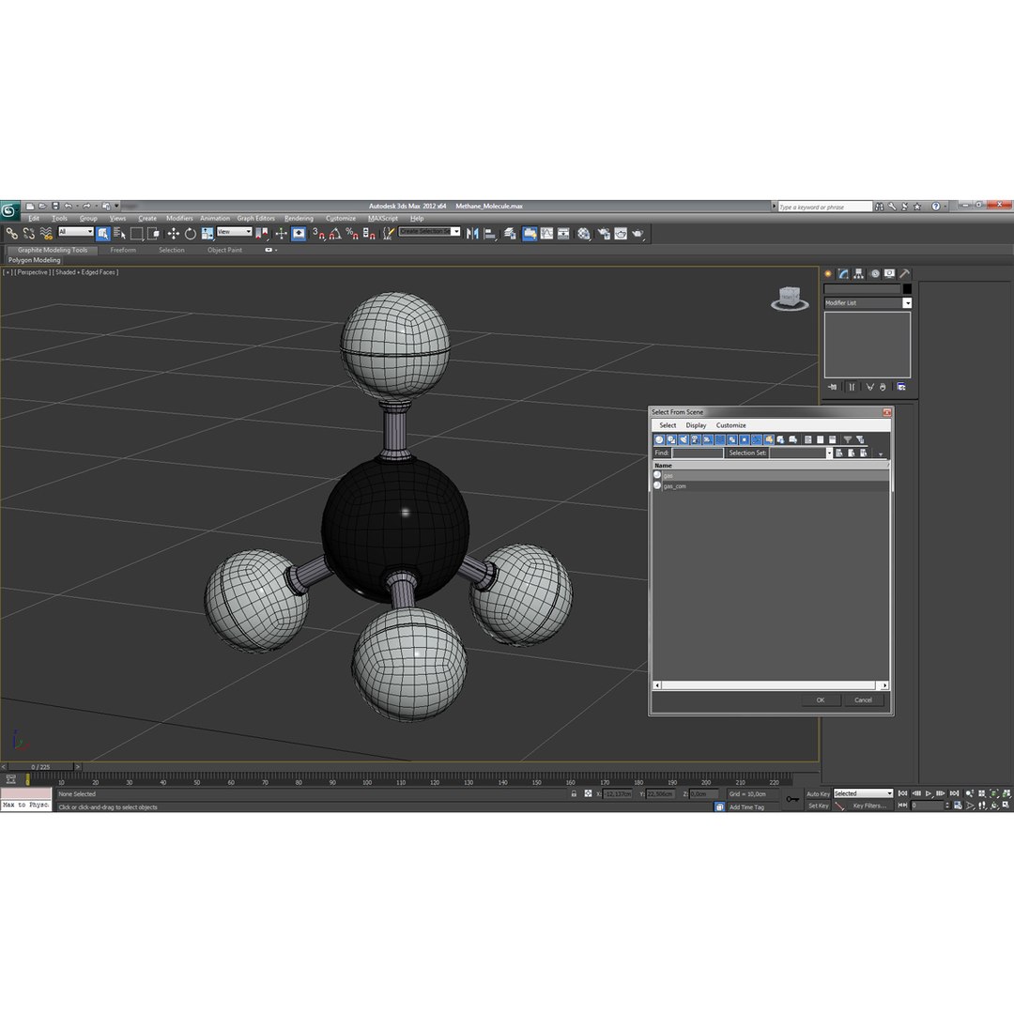1014x1014 pixels.
Task: Click the Mirror tool icon
Action: coord(472,234)
